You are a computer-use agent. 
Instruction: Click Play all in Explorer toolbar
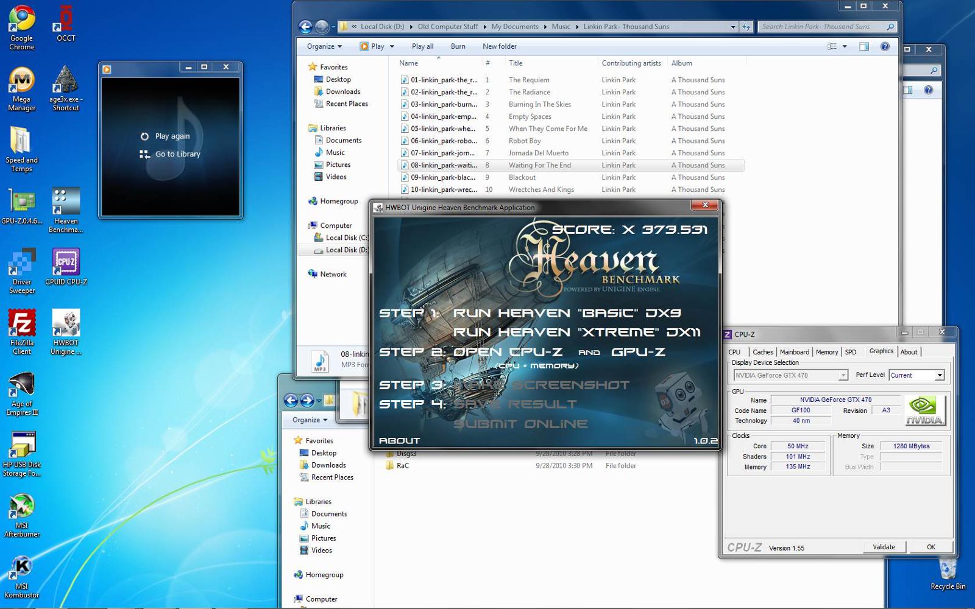pos(422,46)
